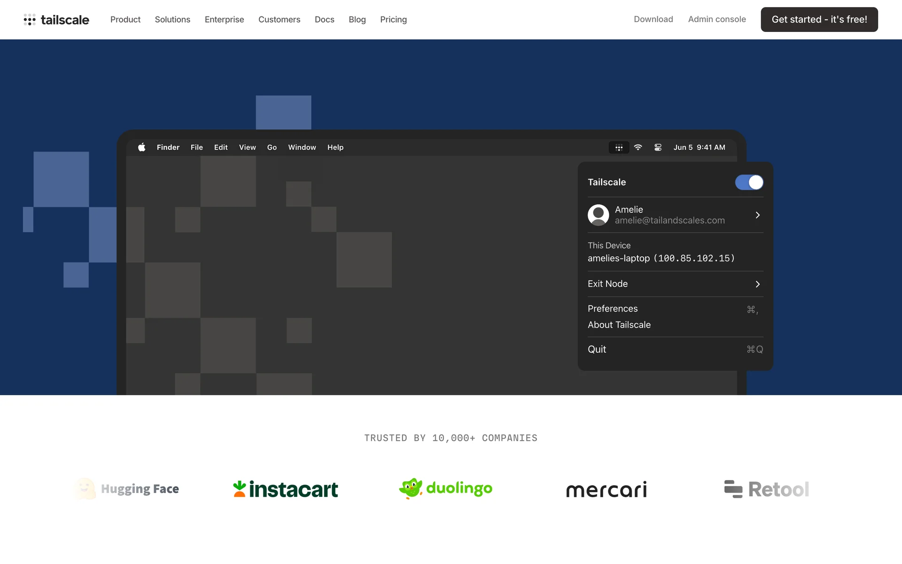The height and width of the screenshot is (564, 902).
Task: Choose Quit from the Tailscale menu
Action: pos(597,349)
